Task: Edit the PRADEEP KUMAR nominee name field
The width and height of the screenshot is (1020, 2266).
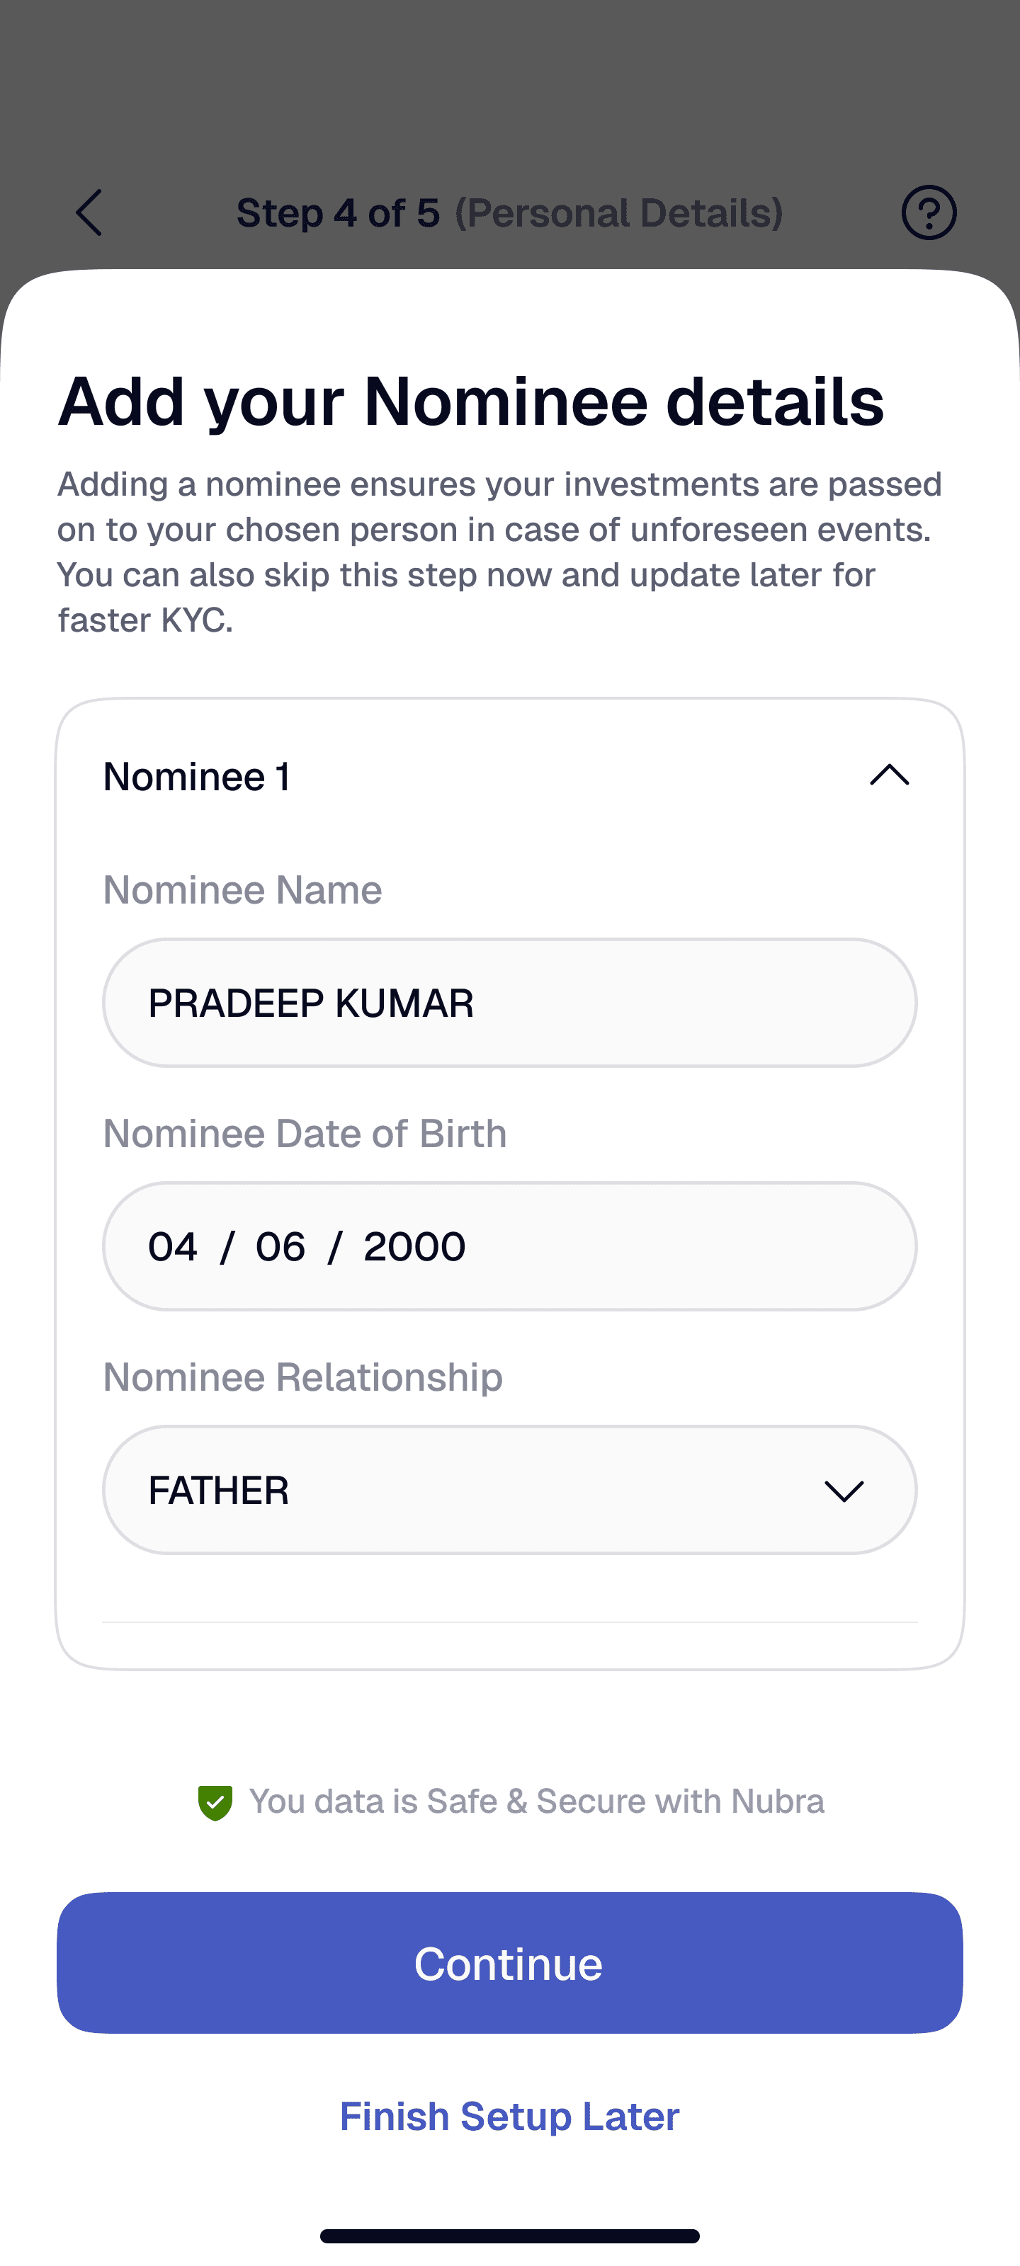Action: click(509, 1003)
